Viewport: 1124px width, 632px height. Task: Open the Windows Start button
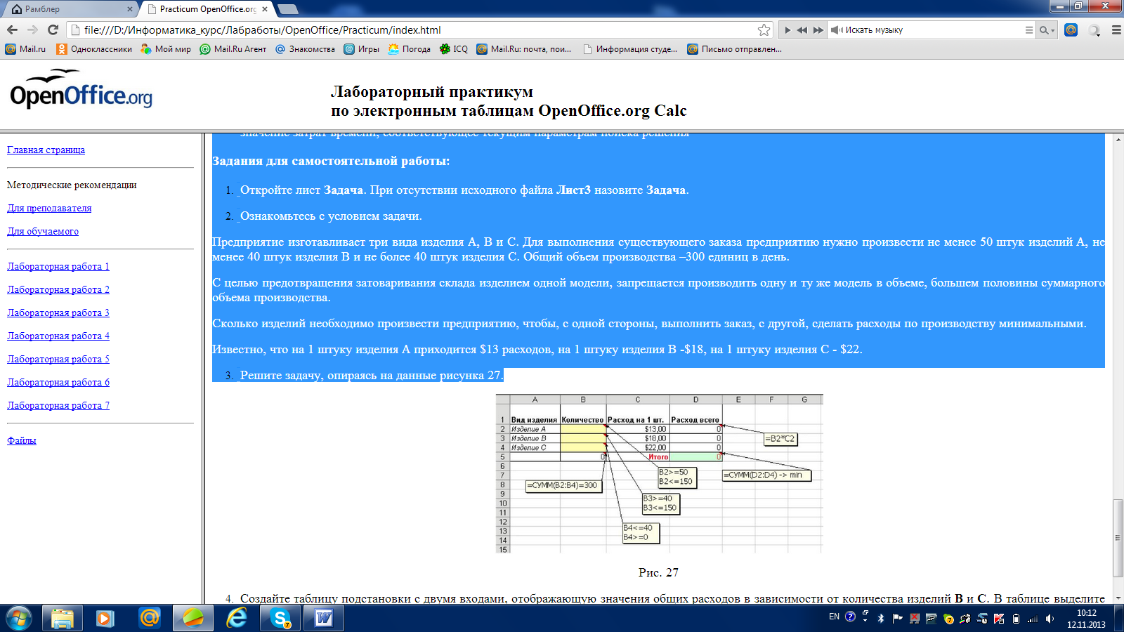pyautogui.click(x=18, y=618)
